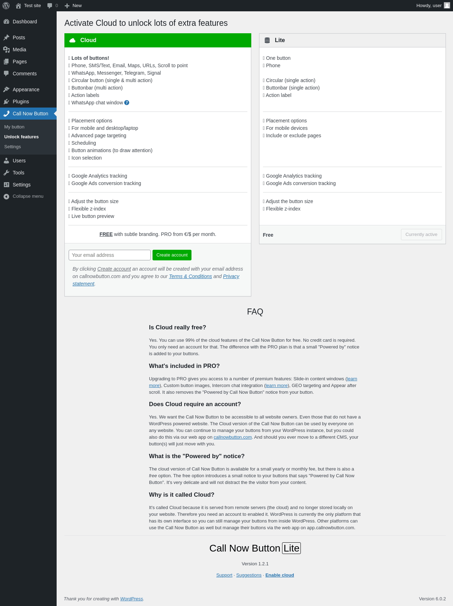Go to the Users menu
This screenshot has height=606, width=453.
click(19, 161)
